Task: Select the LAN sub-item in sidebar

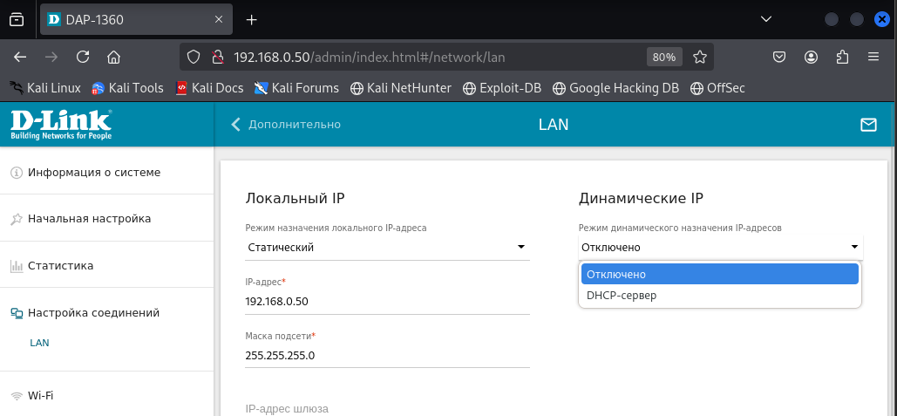Action: 39,343
